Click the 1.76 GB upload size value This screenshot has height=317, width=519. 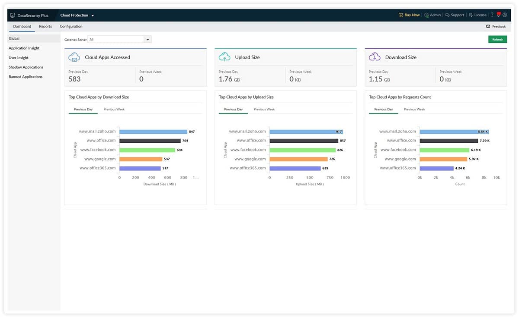pyautogui.click(x=229, y=79)
